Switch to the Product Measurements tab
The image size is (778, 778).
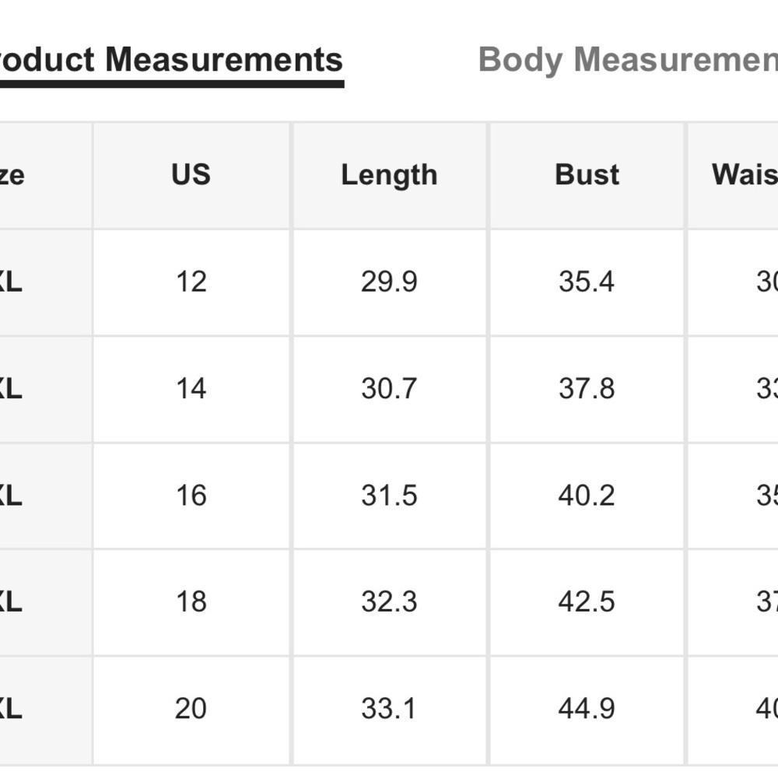tap(171, 60)
